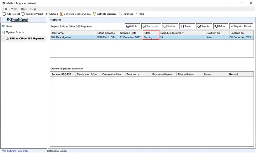
Task: Click the Remove Job button
Action: tap(151, 26)
